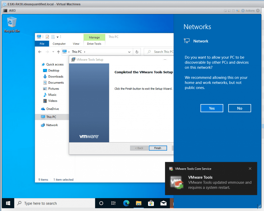This screenshot has height=211, width=264.
Task: Open the Drive Tools tab
Action: tap(94, 44)
